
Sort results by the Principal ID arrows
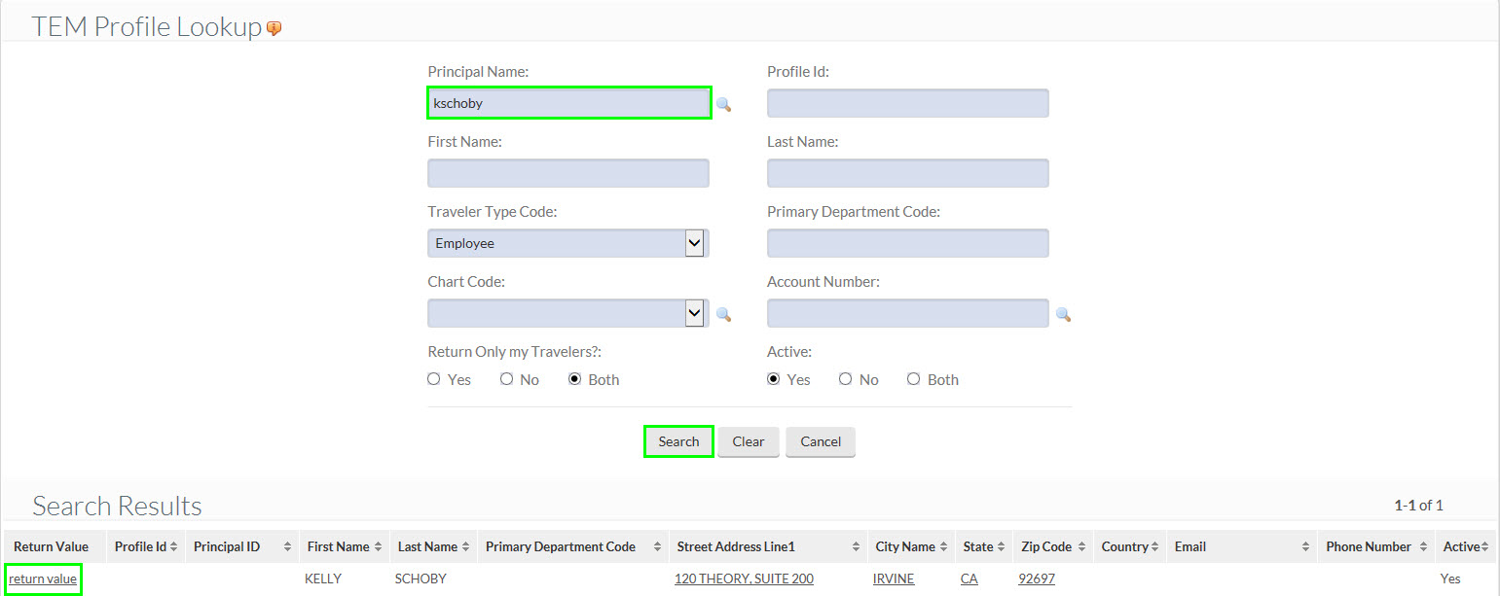click(x=287, y=547)
